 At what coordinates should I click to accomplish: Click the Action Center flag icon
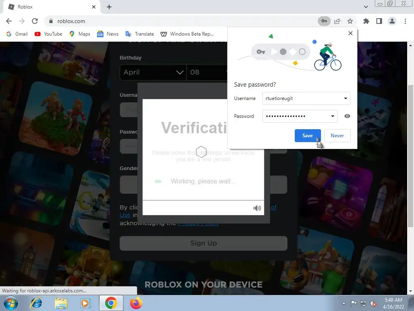coord(353,303)
